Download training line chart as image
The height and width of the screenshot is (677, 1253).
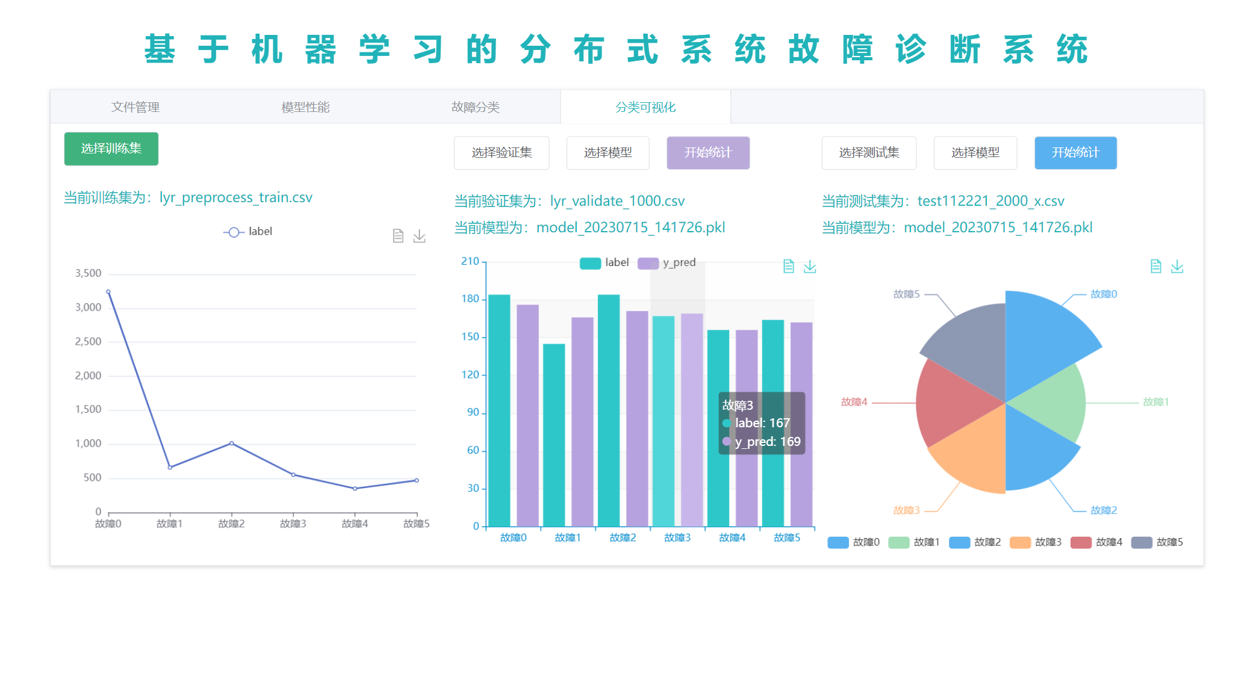(419, 236)
